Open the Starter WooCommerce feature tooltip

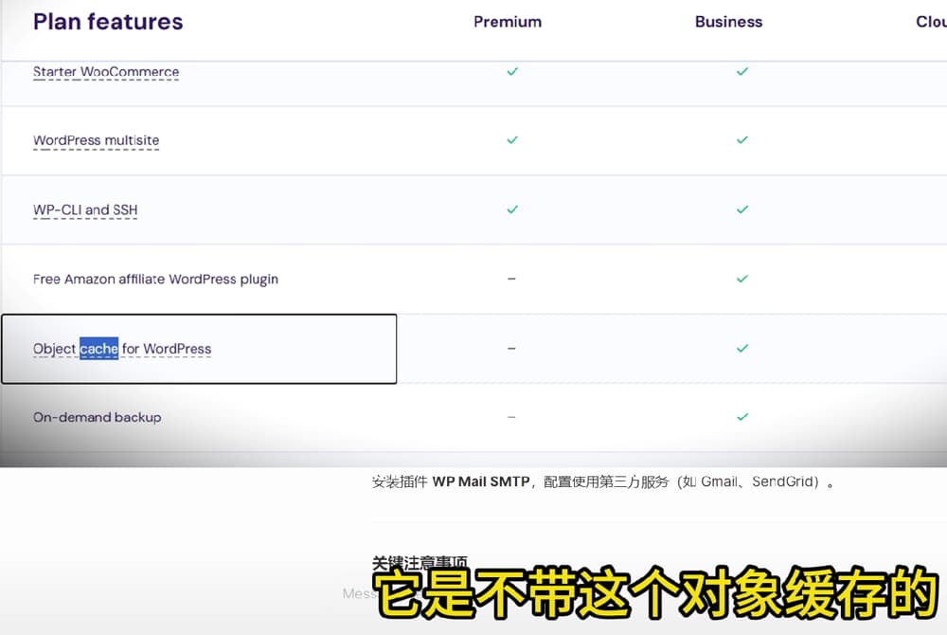click(106, 72)
